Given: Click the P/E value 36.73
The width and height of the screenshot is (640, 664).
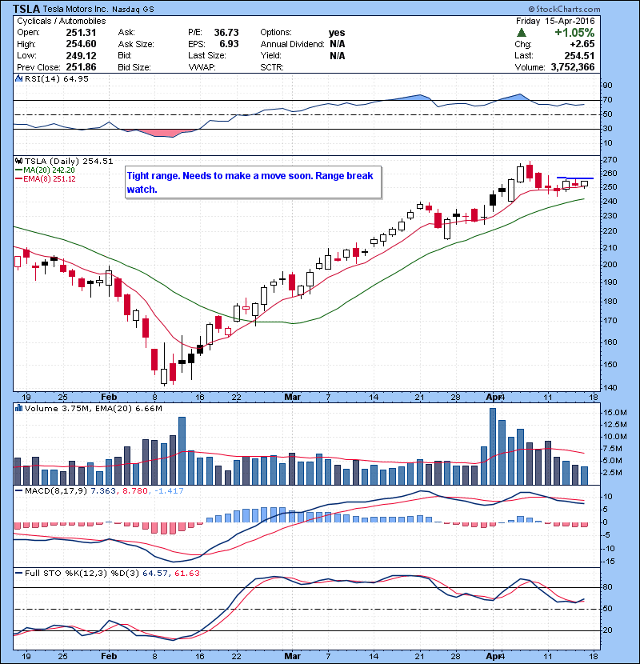Looking at the screenshot, I should point(226,33).
